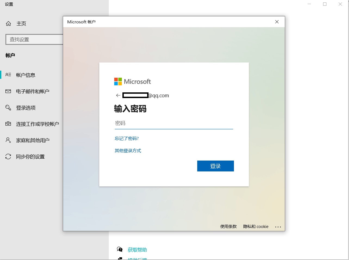The height and width of the screenshot is (260, 349).
Task: Click the 帐户 section heading in sidebar
Action: click(x=10, y=55)
